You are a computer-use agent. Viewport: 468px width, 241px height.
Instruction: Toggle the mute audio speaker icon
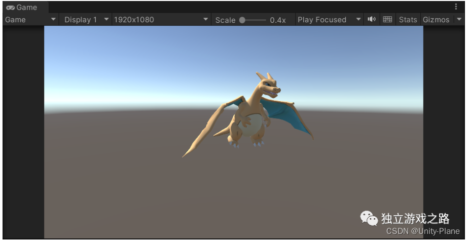point(372,19)
